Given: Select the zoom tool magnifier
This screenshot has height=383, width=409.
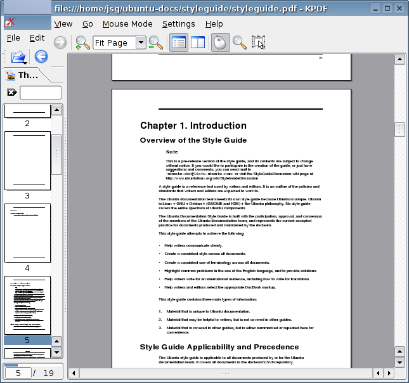Looking at the screenshot, I should (240, 42).
